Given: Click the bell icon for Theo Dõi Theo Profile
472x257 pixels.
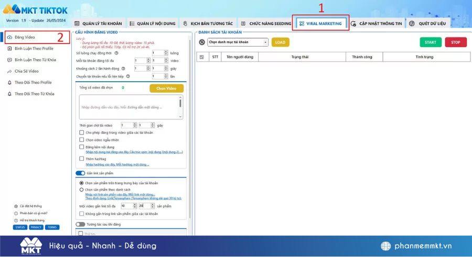Looking at the screenshot, I should (x=9, y=82).
